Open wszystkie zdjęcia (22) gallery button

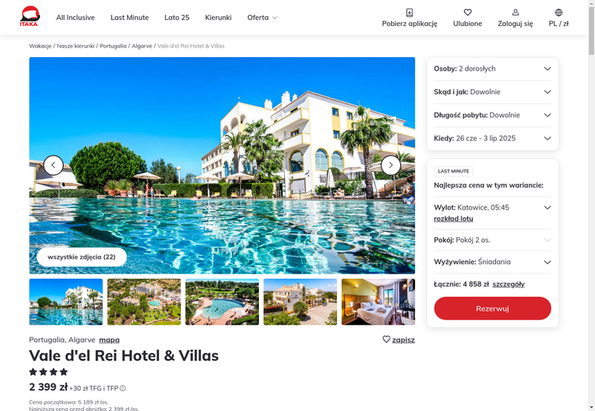coord(82,257)
